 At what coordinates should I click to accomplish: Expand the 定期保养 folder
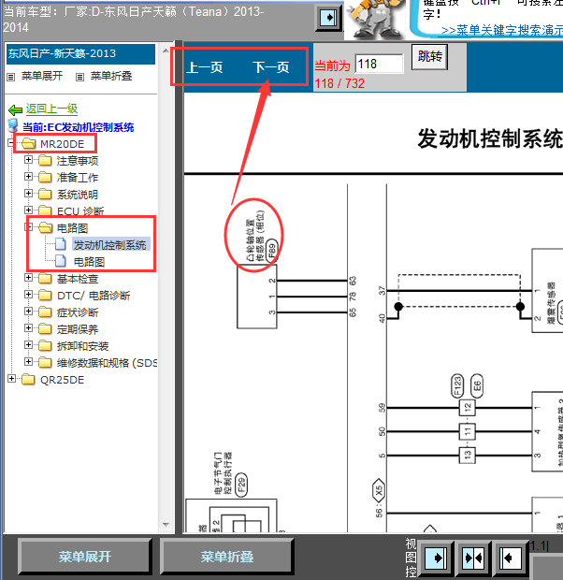[x=28, y=327]
